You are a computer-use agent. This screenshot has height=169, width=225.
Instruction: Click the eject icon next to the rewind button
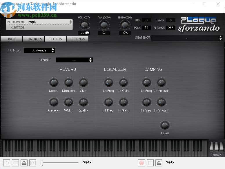pos(24,163)
